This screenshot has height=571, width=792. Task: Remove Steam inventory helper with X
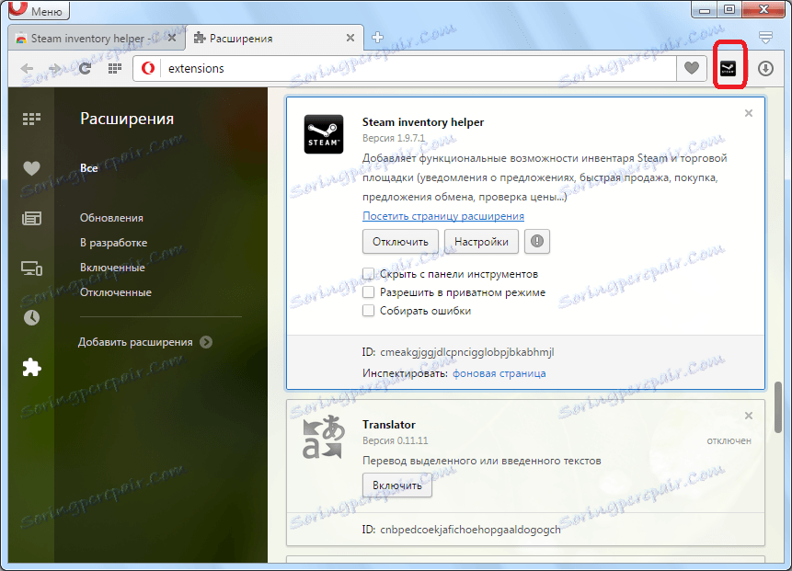tap(749, 113)
